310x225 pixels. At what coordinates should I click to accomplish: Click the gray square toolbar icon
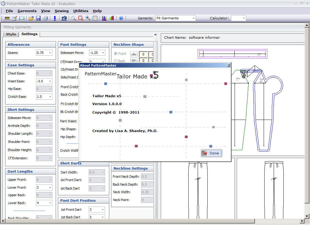point(95,18)
